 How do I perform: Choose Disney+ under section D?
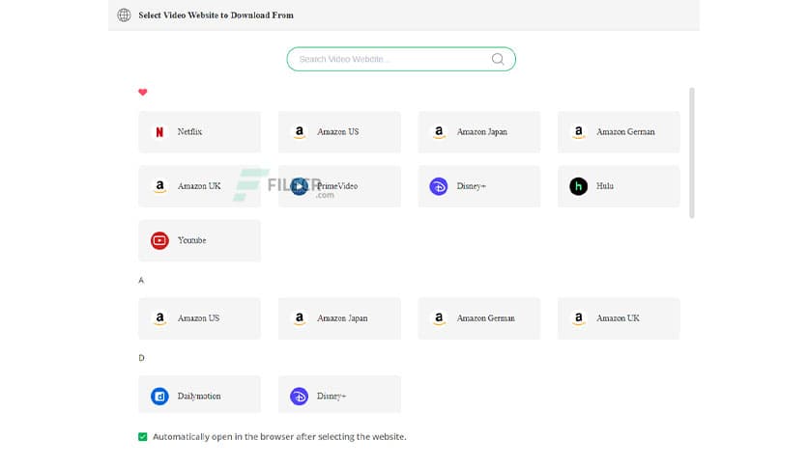(x=339, y=397)
